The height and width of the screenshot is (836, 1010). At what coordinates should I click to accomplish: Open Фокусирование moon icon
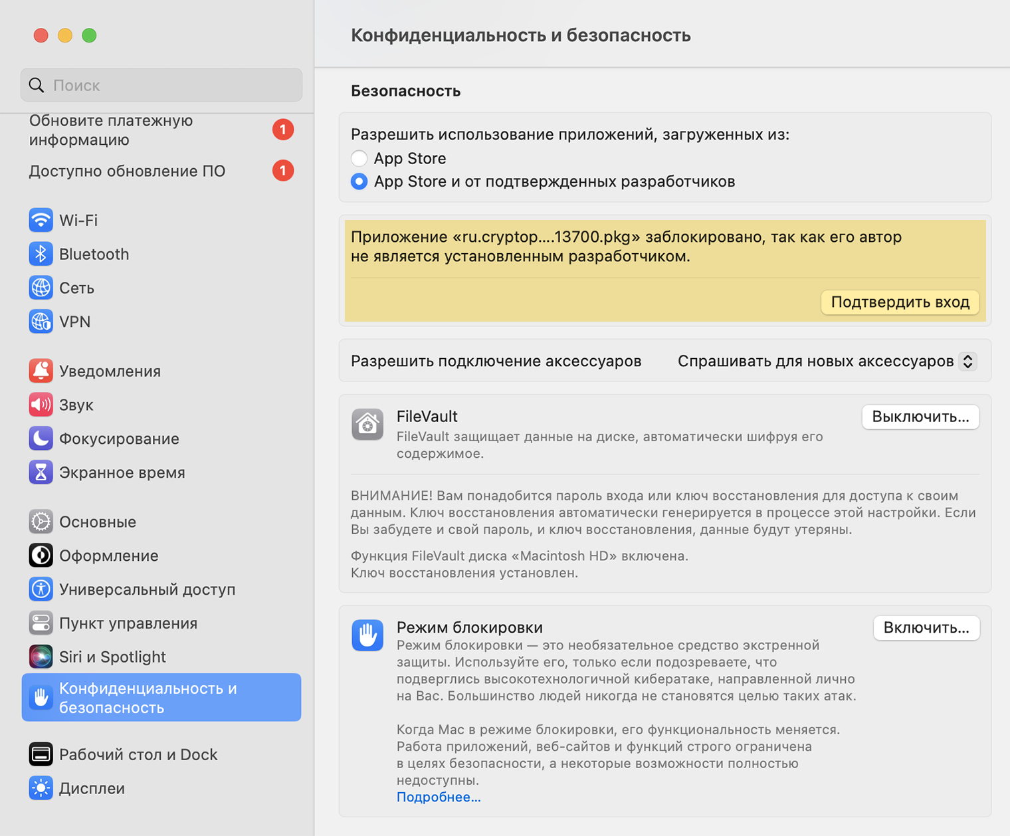click(x=41, y=439)
